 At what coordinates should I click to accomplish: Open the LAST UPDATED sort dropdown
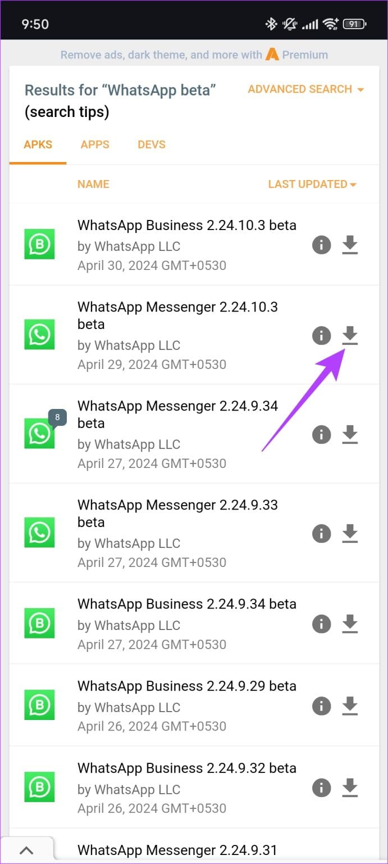(x=312, y=184)
